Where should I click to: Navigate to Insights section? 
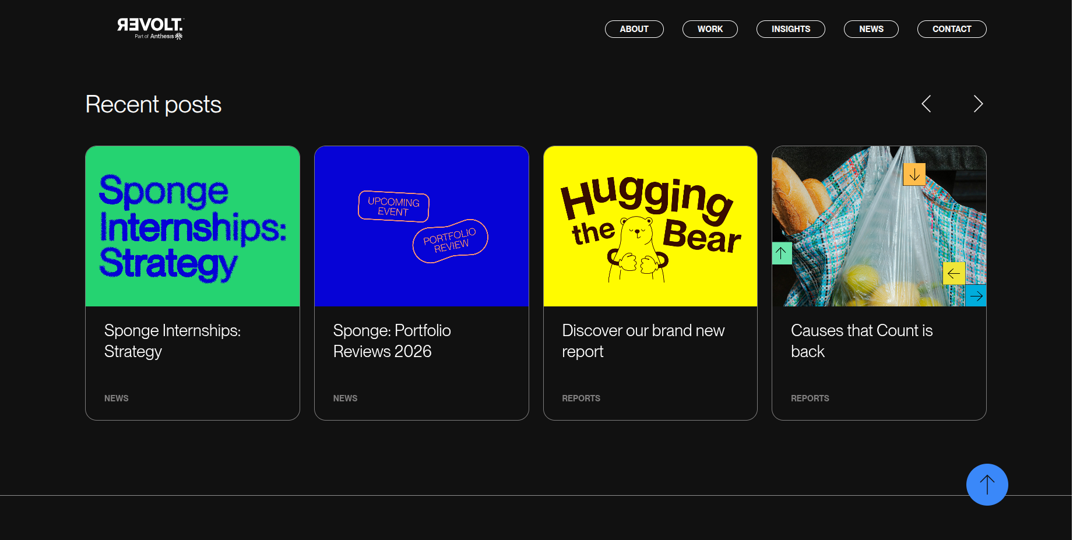[x=791, y=29]
